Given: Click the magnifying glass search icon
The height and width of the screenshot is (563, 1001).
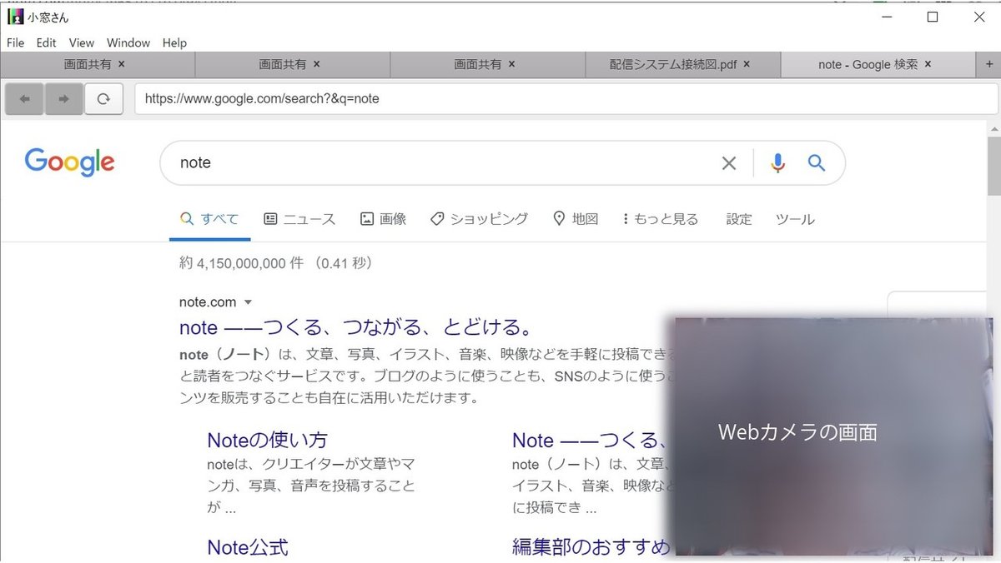Looking at the screenshot, I should [x=816, y=162].
